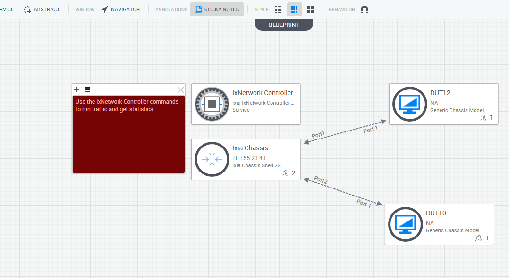The width and height of the screenshot is (509, 278).
Task: Select the Port2 connection label
Action: tap(321, 180)
